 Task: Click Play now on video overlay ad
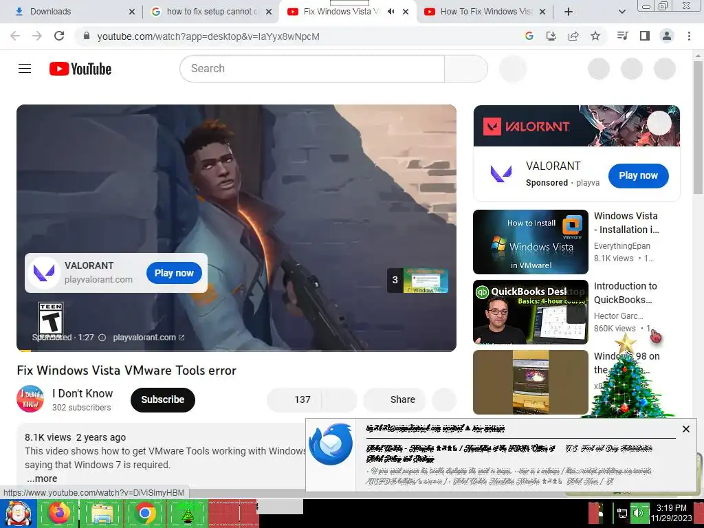point(174,273)
